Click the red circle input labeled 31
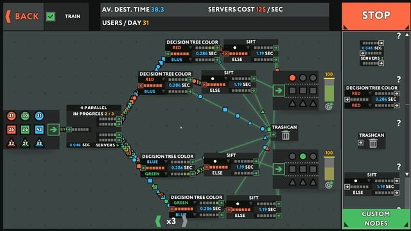This screenshot has height=231, width=411. click(x=12, y=116)
